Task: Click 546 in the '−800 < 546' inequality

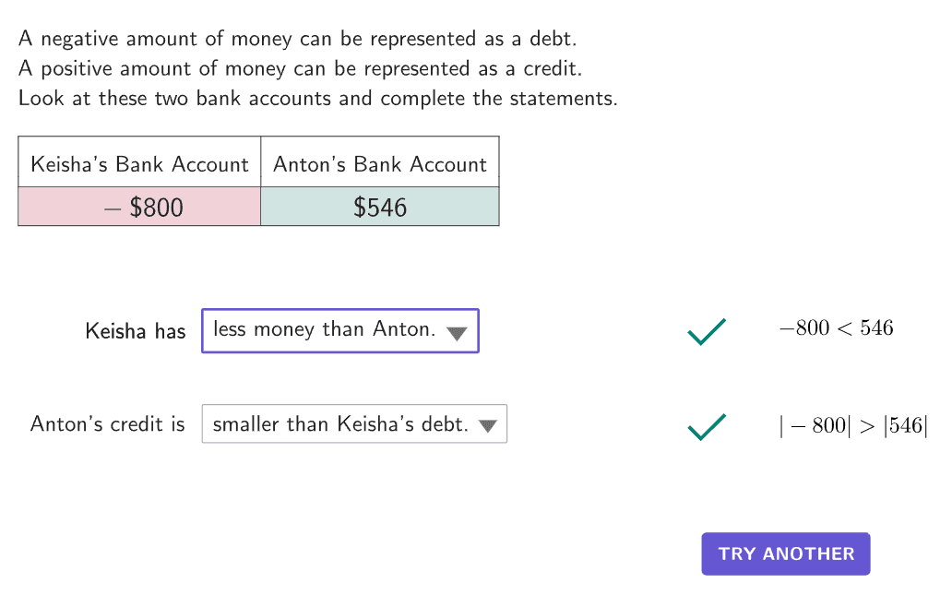Action: pyautogui.click(x=876, y=329)
